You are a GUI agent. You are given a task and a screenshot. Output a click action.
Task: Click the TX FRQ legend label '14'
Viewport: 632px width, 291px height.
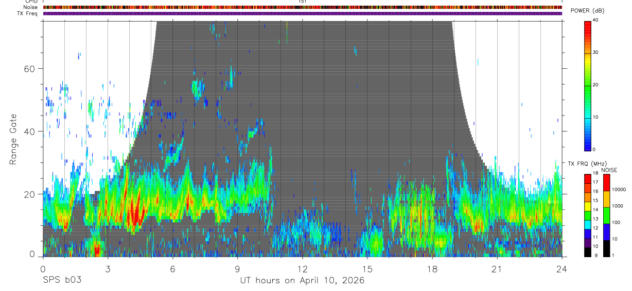[x=596, y=209]
